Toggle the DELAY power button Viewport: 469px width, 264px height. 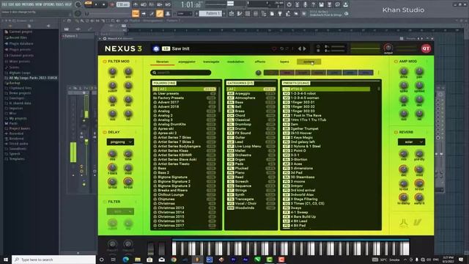104,132
